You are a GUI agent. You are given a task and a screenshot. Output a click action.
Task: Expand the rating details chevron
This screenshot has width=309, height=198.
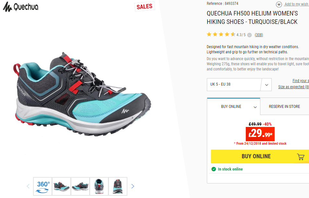point(249,35)
